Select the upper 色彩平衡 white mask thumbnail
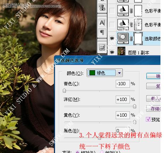The width and height of the screenshot is (164, 153). (x=138, y=11)
